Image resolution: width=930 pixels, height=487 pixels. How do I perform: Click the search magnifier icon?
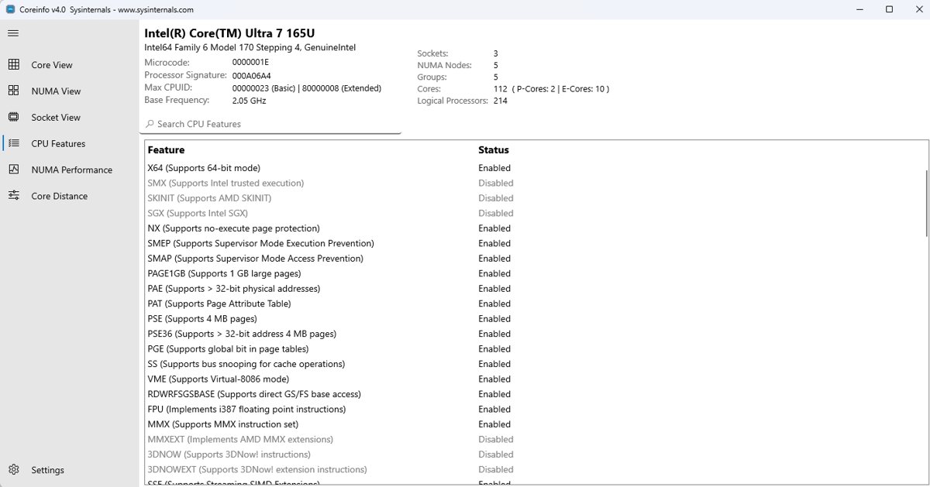pyautogui.click(x=150, y=124)
